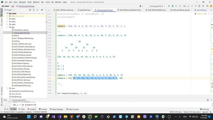Collapse all in Project panel
Image resolution: width=213 pixels, height=120 pixels.
click(37, 10)
